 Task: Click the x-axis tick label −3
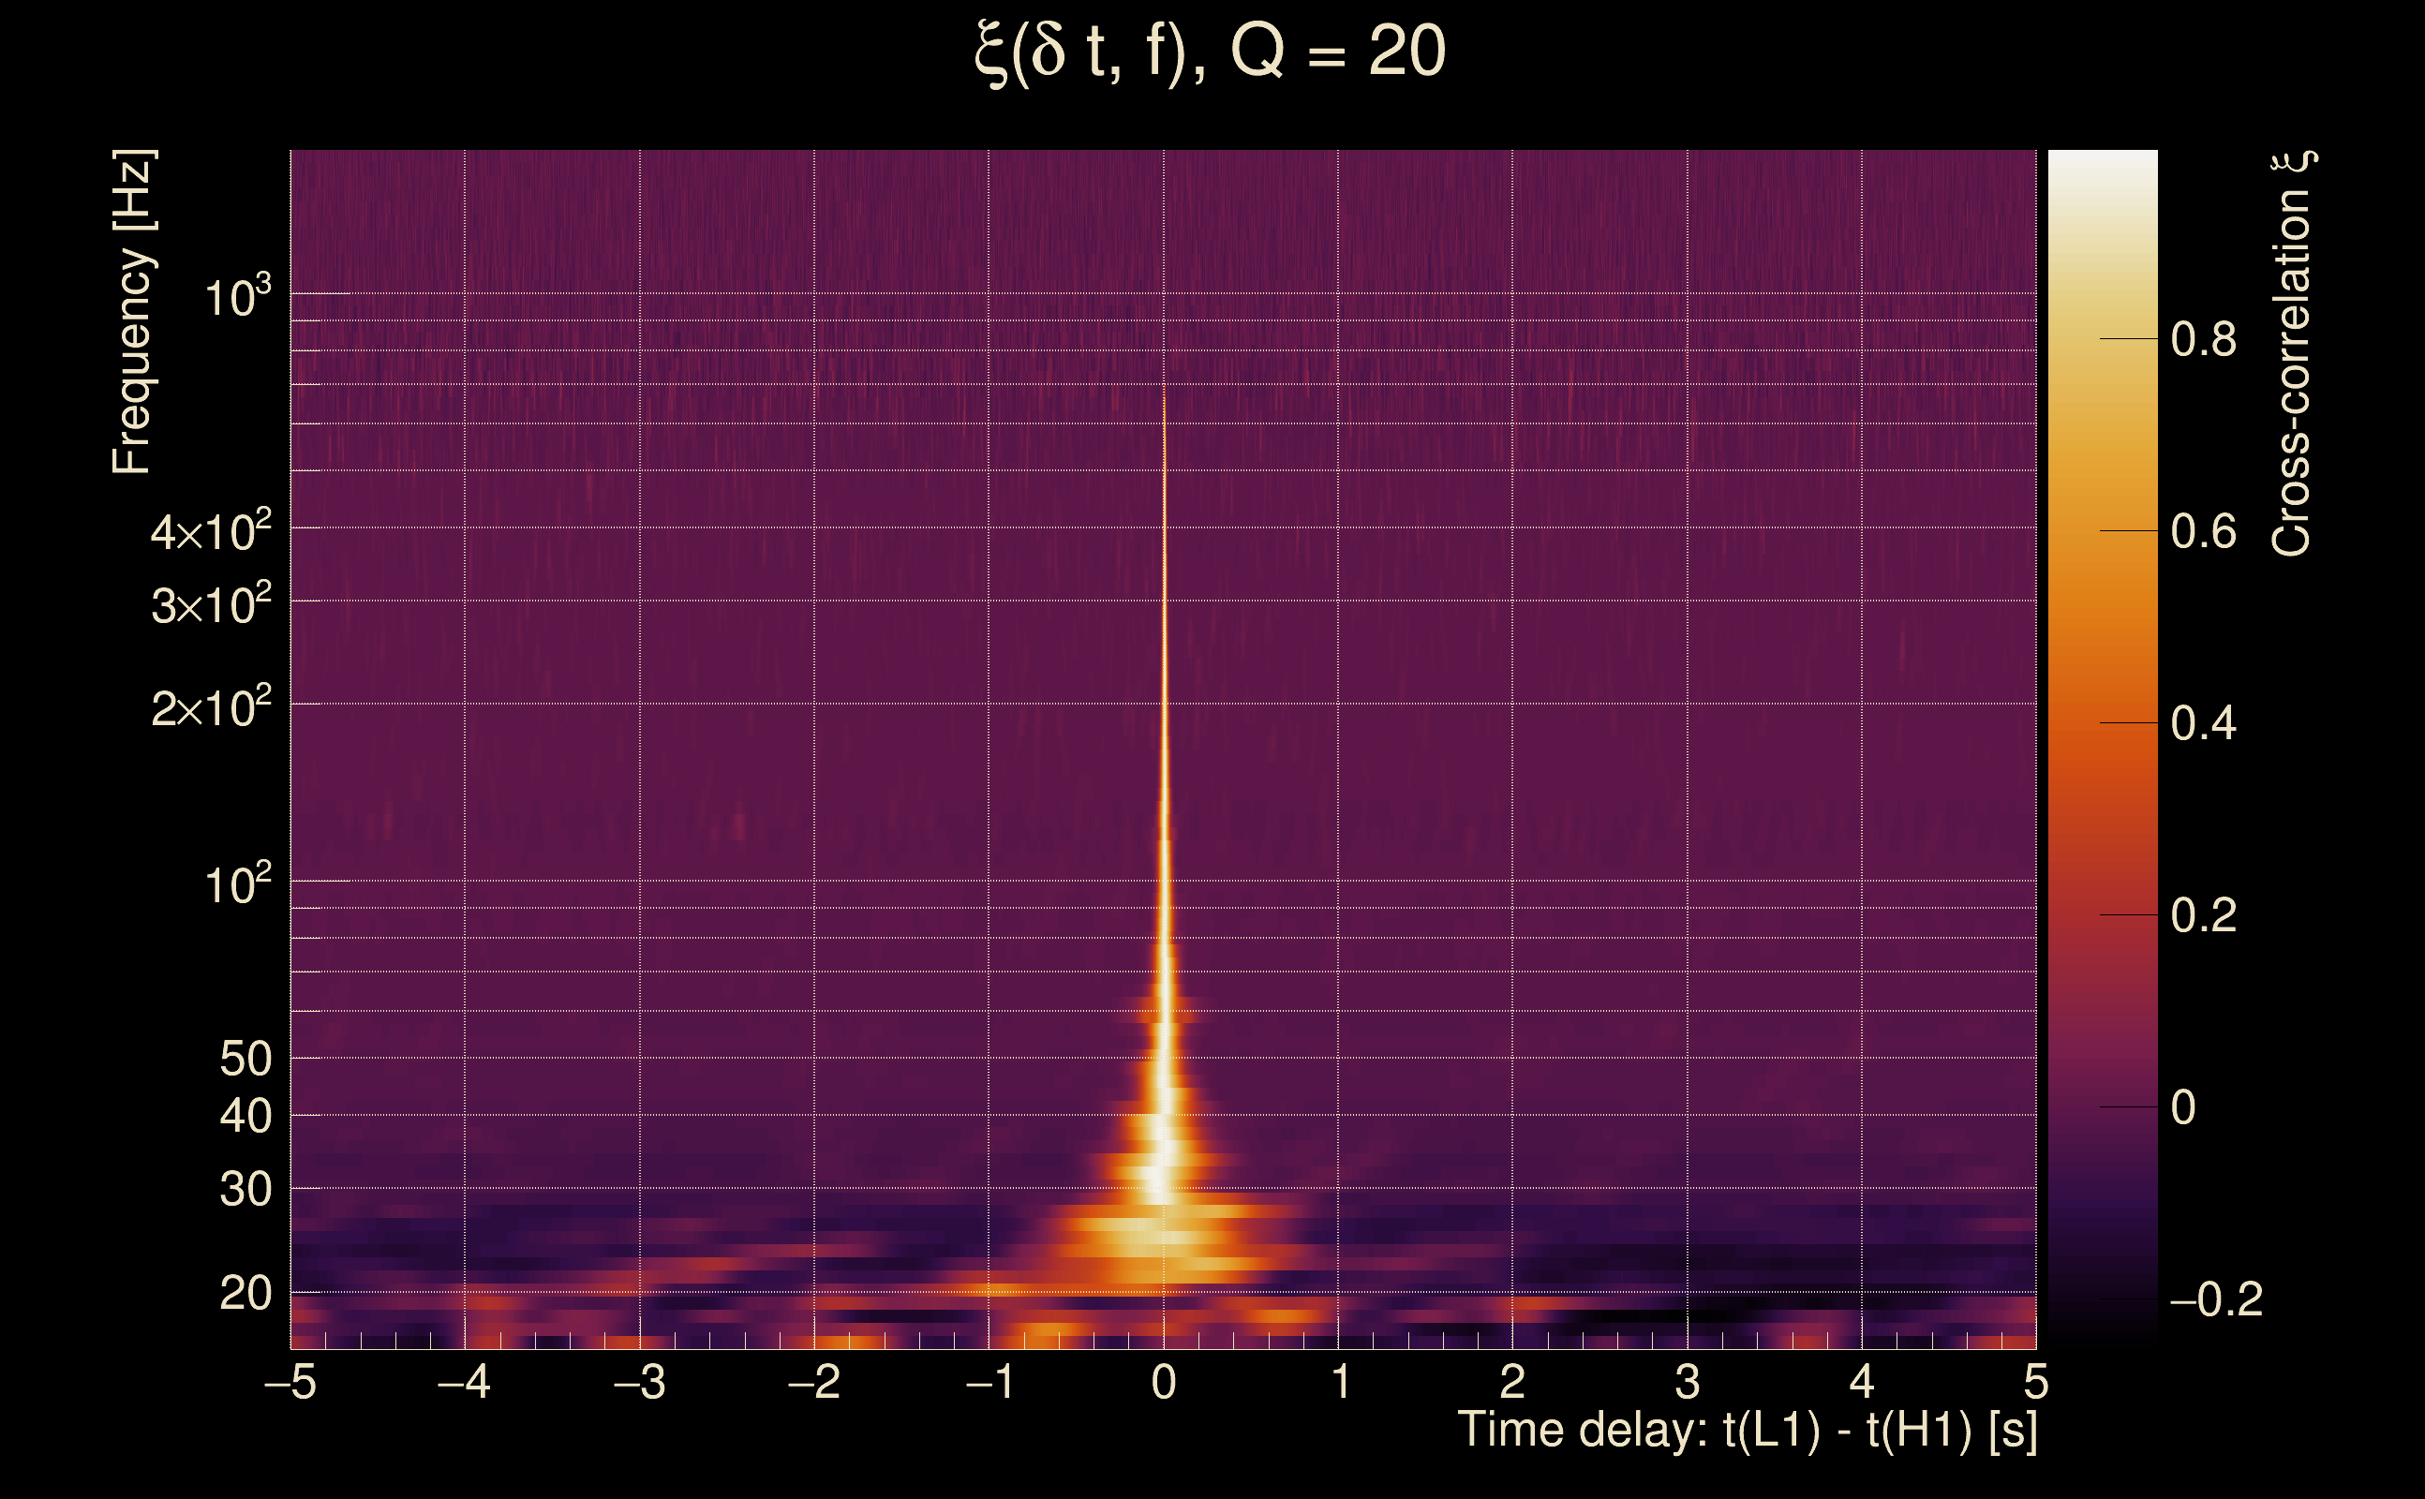click(x=639, y=1382)
